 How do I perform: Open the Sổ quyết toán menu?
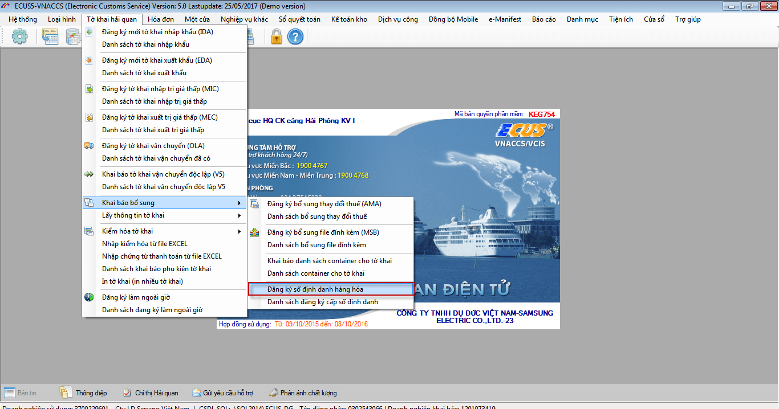click(x=299, y=19)
